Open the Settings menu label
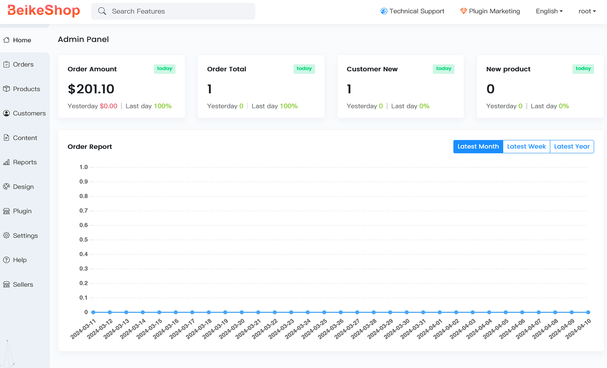This screenshot has width=607, height=368. pyautogui.click(x=25, y=236)
